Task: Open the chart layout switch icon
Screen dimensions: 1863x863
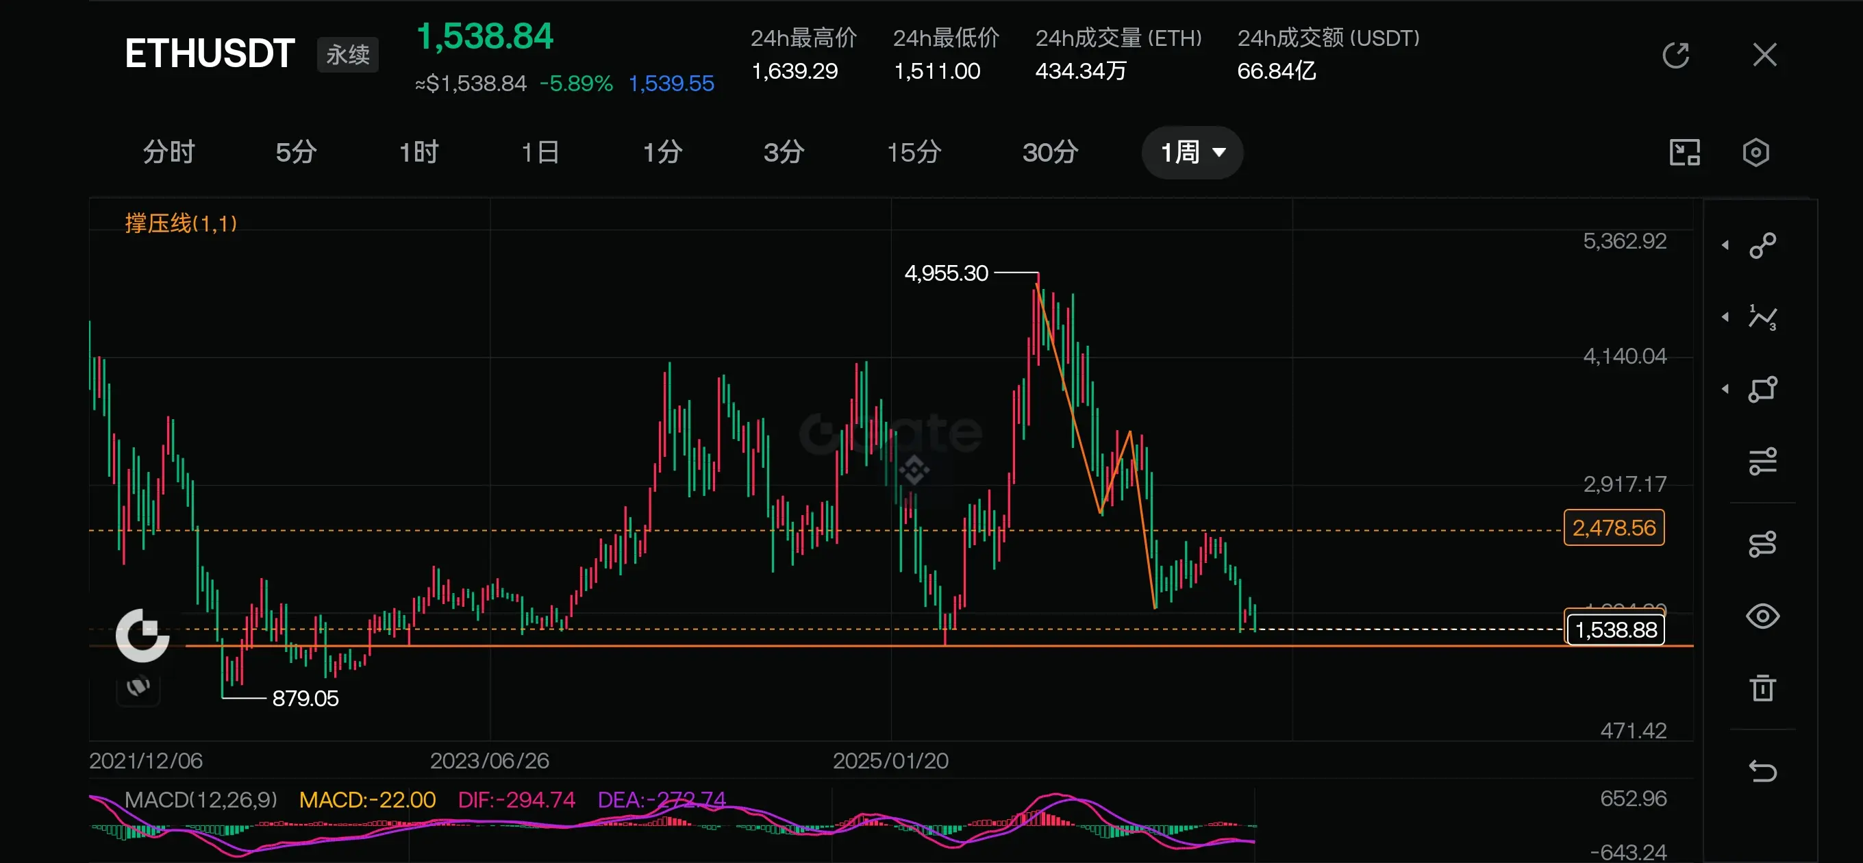Action: coord(1684,153)
